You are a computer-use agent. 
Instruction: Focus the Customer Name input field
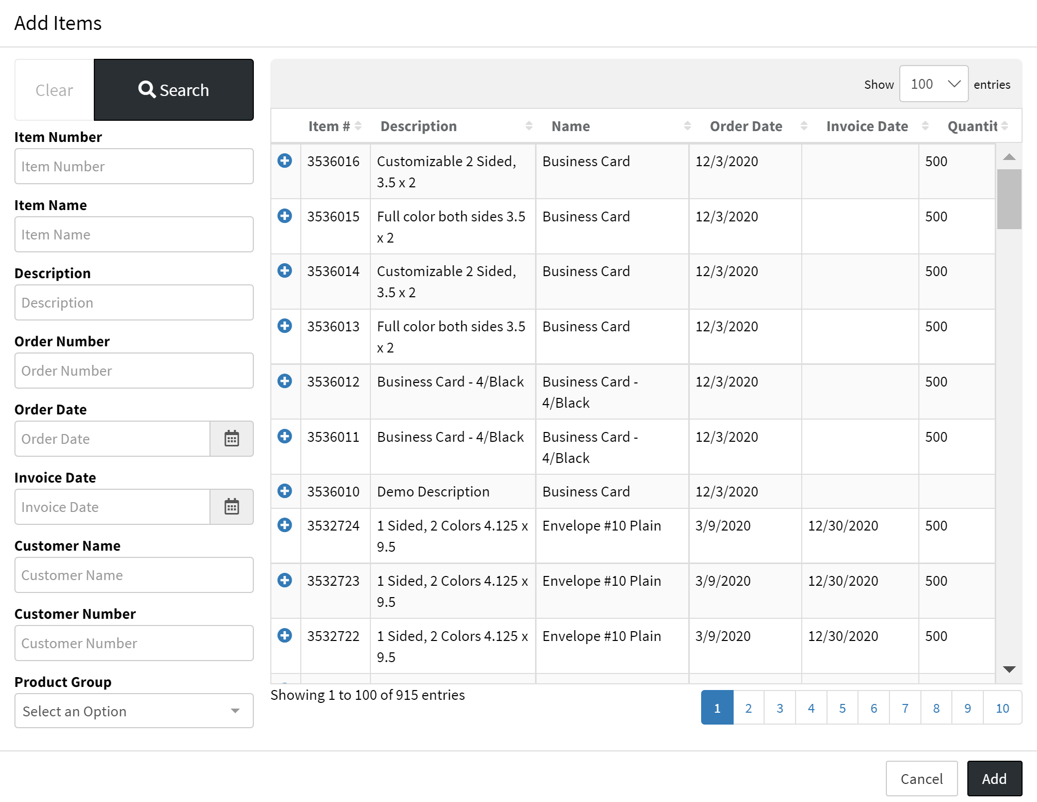[134, 575]
